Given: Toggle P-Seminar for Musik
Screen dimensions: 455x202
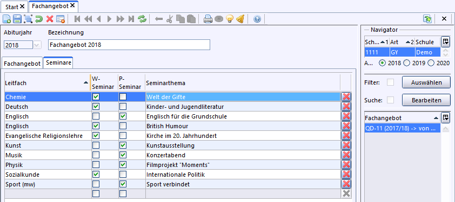Looking at the screenshot, I should coord(123,155).
